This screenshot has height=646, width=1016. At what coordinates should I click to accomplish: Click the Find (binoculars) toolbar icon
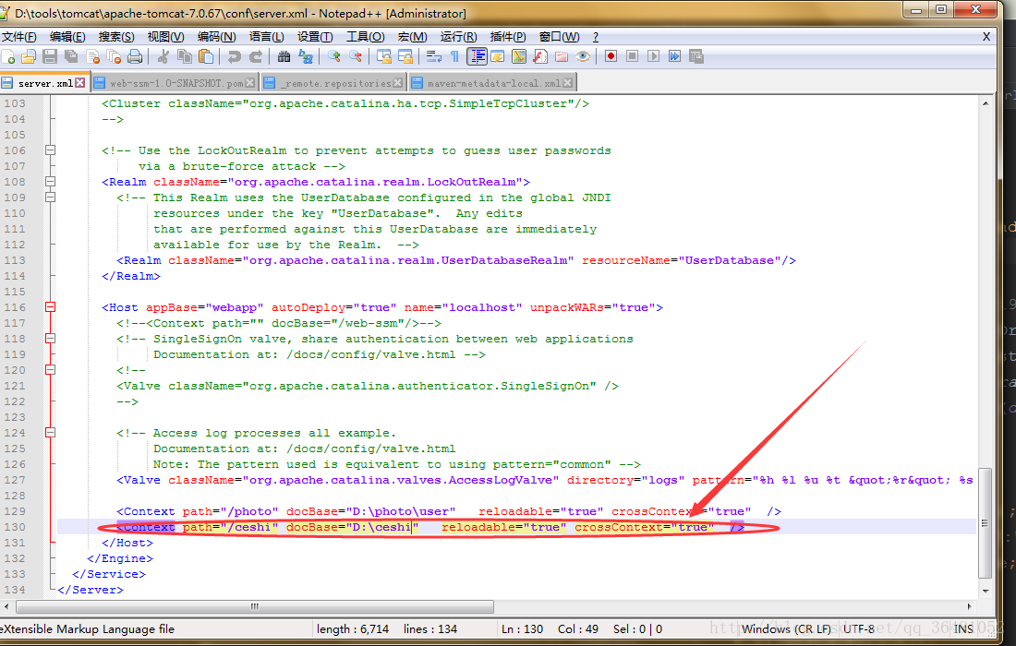pyautogui.click(x=284, y=57)
